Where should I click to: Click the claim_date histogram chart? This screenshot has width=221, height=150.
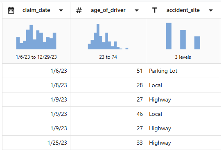(36, 37)
